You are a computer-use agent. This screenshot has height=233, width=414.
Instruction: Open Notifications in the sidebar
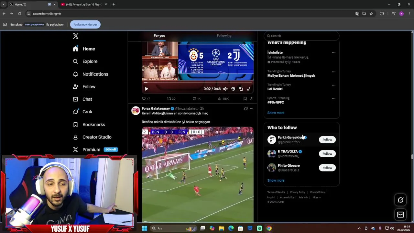point(91,74)
